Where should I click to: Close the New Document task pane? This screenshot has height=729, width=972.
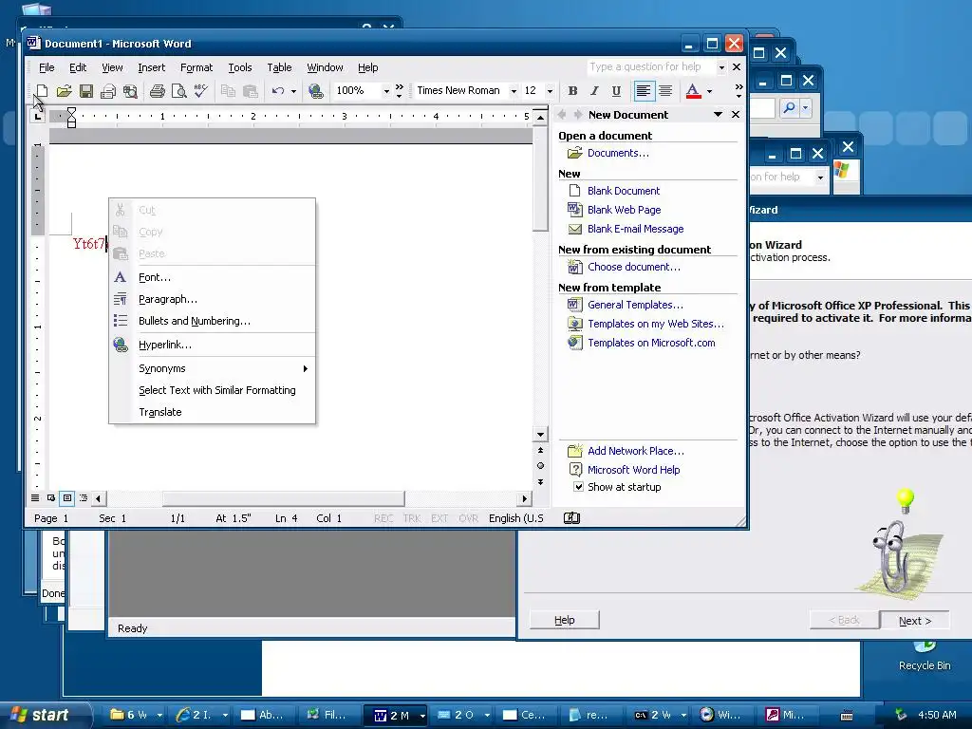(x=736, y=115)
